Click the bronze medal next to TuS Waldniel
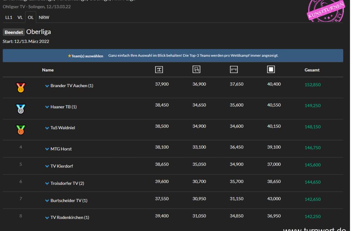Viewport: 355px width, 231px height. click(21, 129)
